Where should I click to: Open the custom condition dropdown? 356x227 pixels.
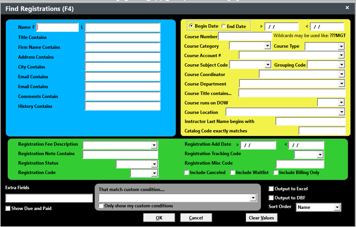pyautogui.click(x=253, y=197)
